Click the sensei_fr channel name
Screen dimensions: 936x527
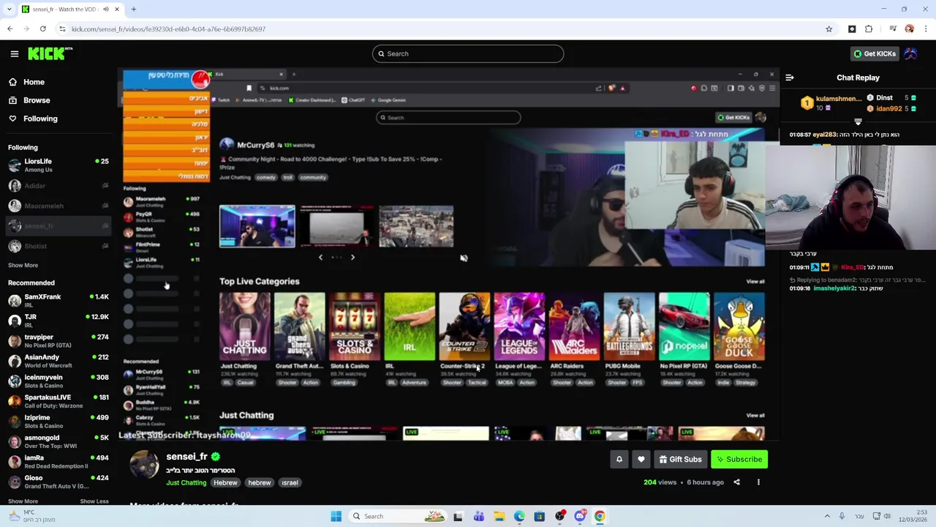(186, 457)
